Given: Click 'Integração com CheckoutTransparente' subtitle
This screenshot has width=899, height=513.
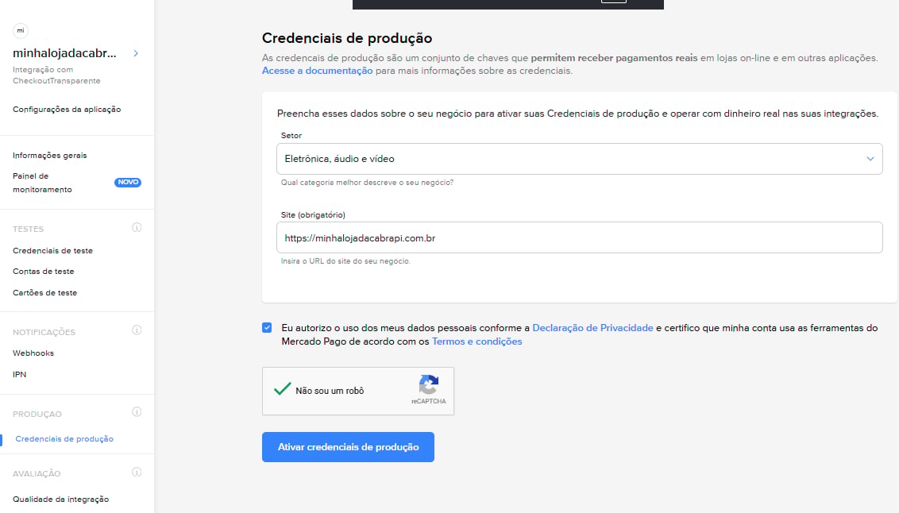Looking at the screenshot, I should pyautogui.click(x=56, y=75).
